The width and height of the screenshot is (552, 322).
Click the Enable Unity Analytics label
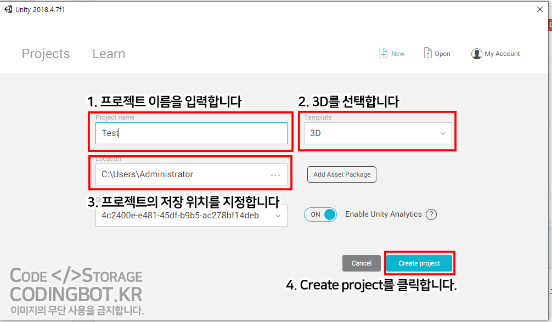(384, 214)
